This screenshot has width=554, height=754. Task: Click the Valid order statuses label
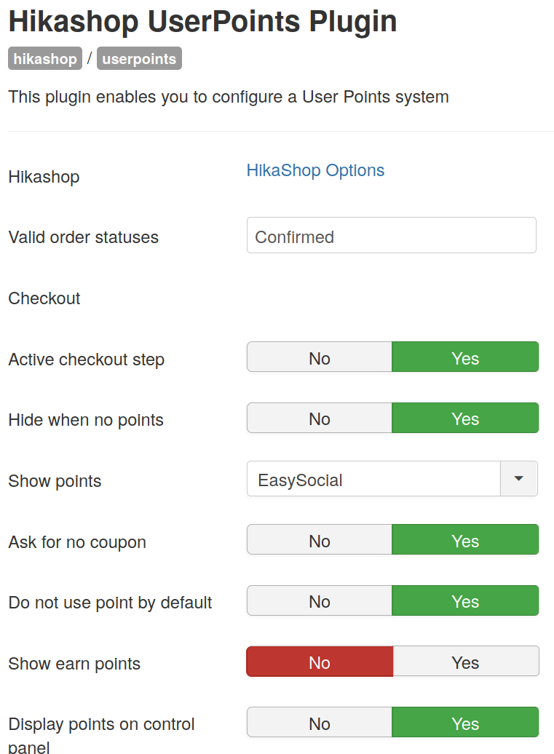tap(83, 237)
